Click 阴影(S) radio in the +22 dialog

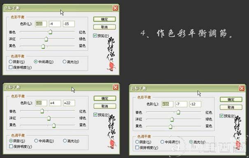11,141
